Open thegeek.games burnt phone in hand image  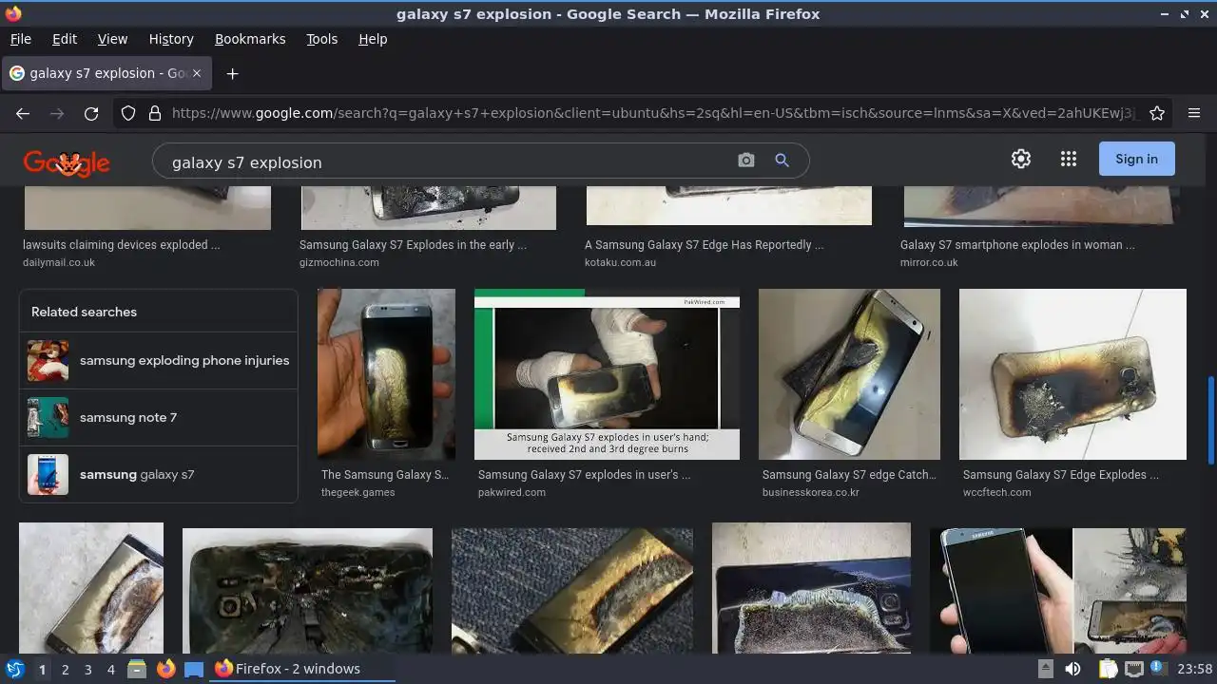[x=386, y=374]
